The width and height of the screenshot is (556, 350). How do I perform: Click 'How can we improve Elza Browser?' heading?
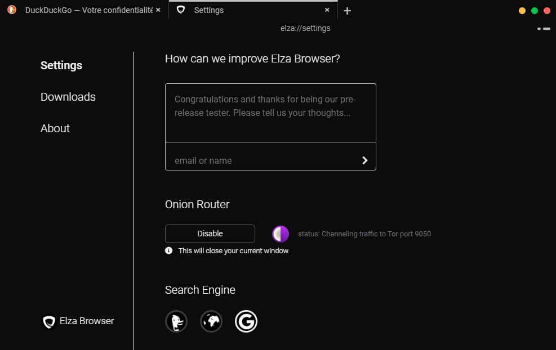[x=252, y=59]
